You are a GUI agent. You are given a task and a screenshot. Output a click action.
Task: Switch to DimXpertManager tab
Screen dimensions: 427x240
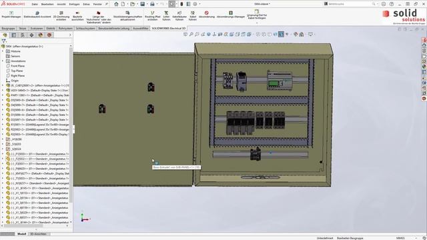click(x=31, y=35)
